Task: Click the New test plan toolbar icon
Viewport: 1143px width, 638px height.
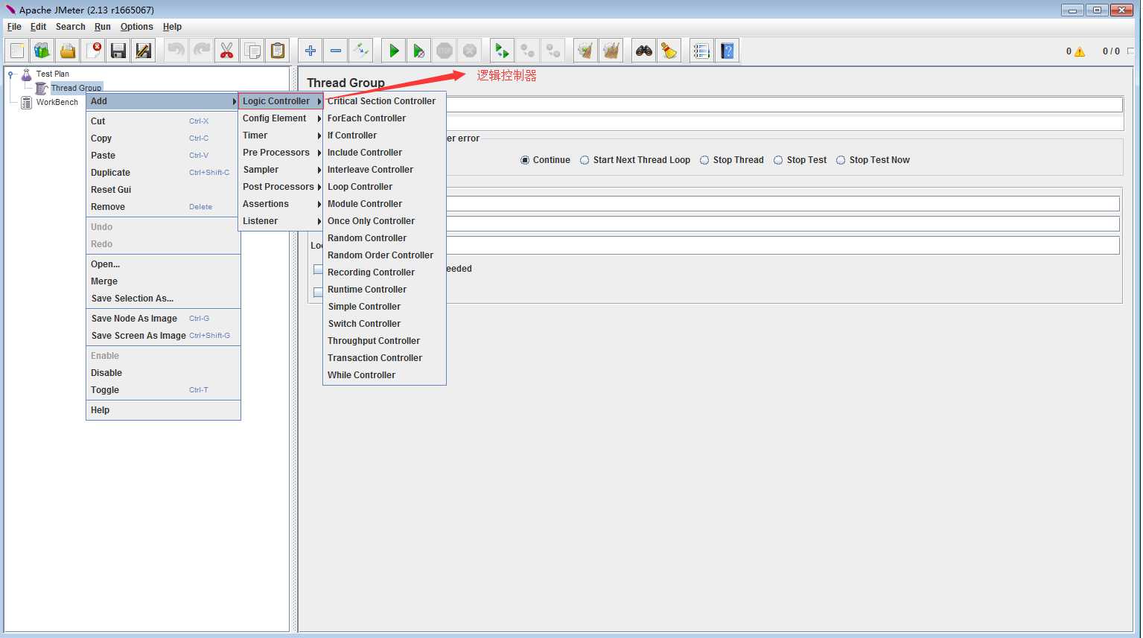Action: click(17, 51)
